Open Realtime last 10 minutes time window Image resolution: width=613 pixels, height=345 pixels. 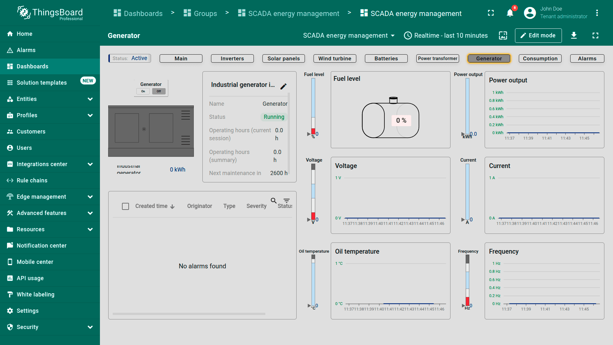(446, 35)
